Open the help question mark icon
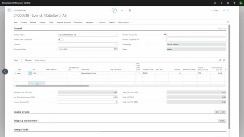Screen dimensions: 244x137 234,3
